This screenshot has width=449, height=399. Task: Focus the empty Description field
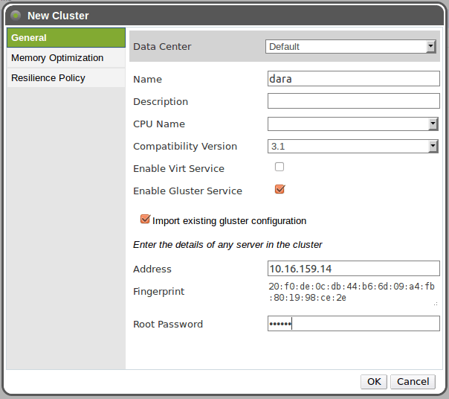[x=353, y=101]
